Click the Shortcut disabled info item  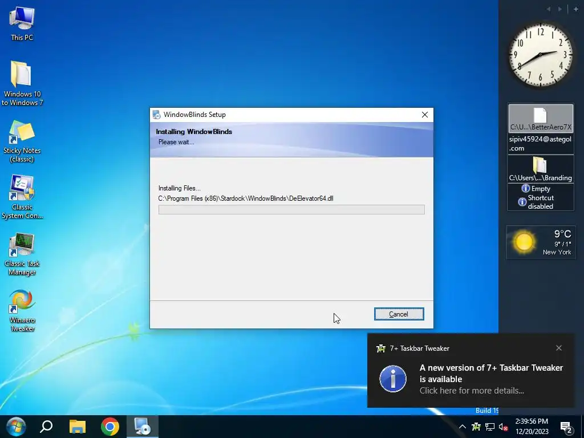(536, 202)
